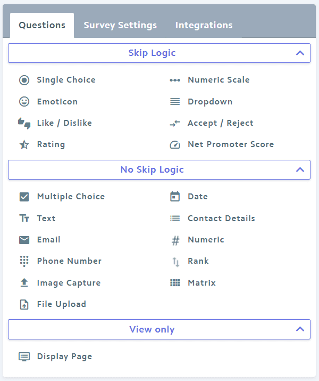319x381 pixels.
Task: Click the Multiple Choice checkbox icon
Action: [24, 197]
